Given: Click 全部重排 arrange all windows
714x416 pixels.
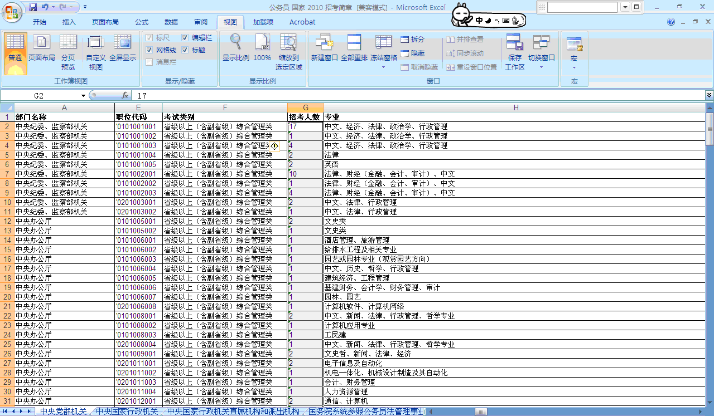Looking at the screenshot, I should tap(354, 43).
